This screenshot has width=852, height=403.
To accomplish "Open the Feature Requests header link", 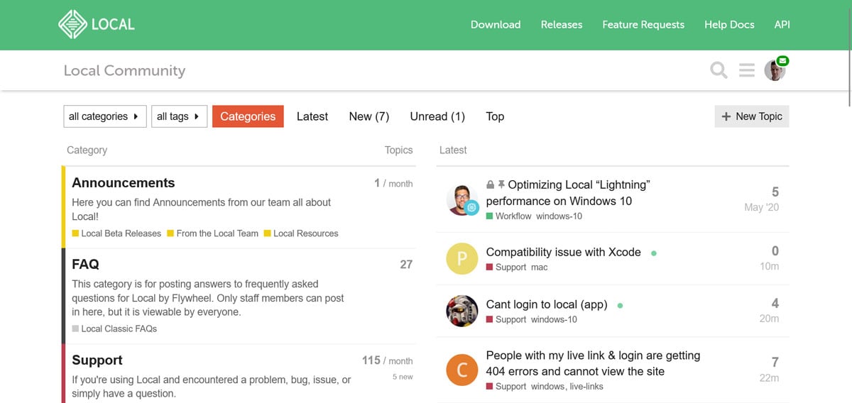I will [x=643, y=24].
